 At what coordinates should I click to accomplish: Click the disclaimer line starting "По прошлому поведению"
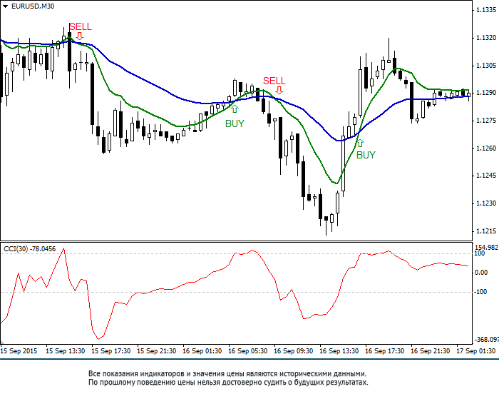[x=228, y=383]
